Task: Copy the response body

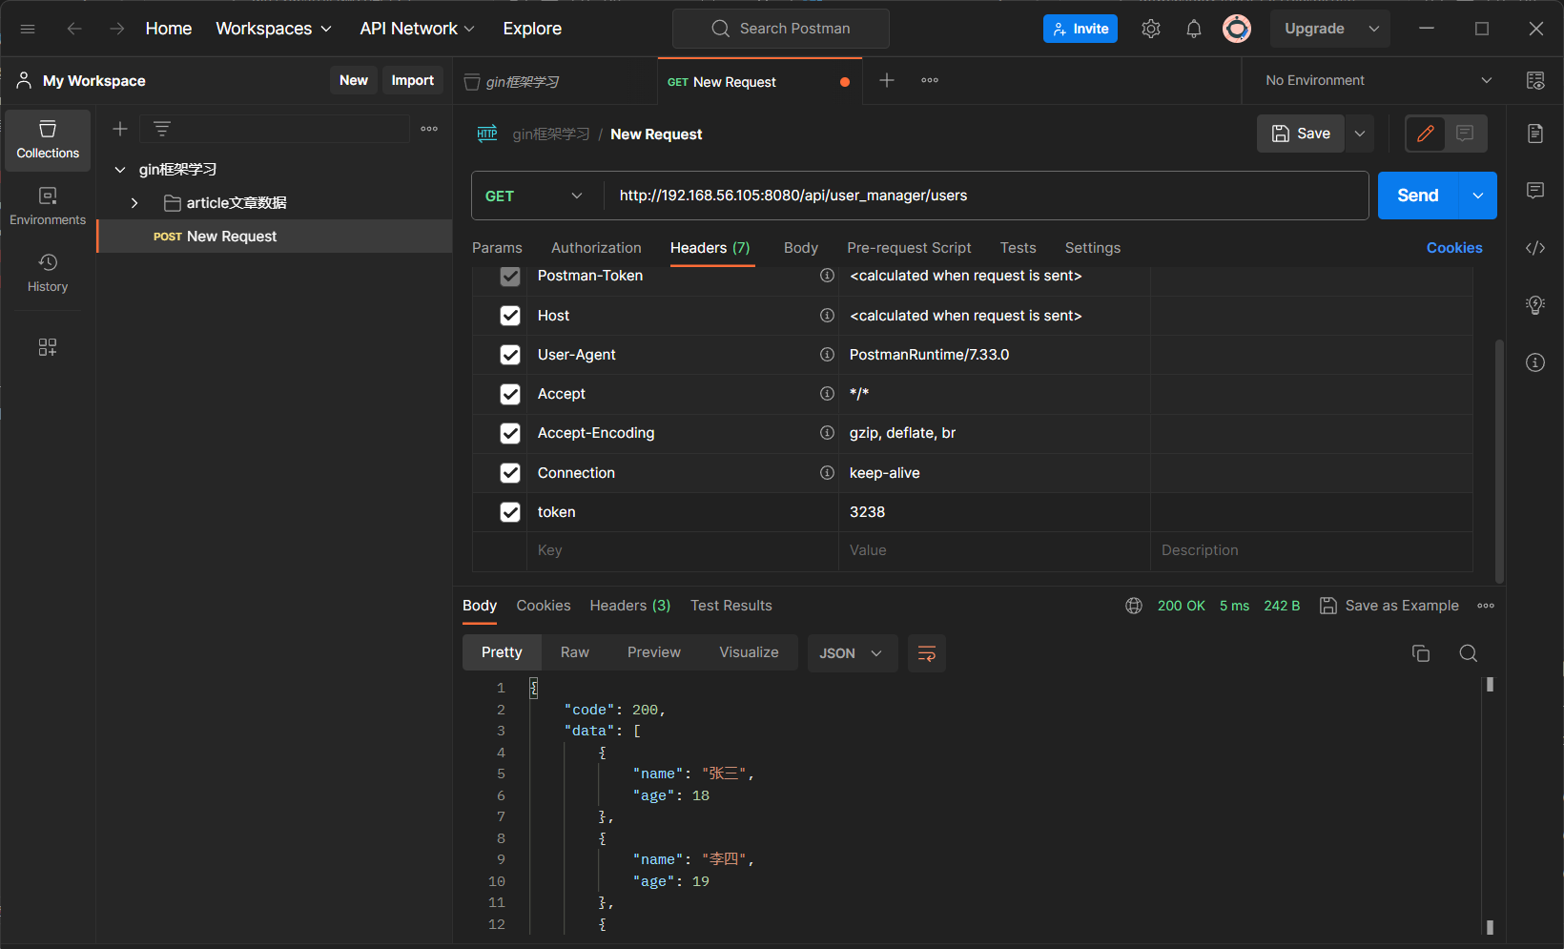Action: (x=1421, y=653)
